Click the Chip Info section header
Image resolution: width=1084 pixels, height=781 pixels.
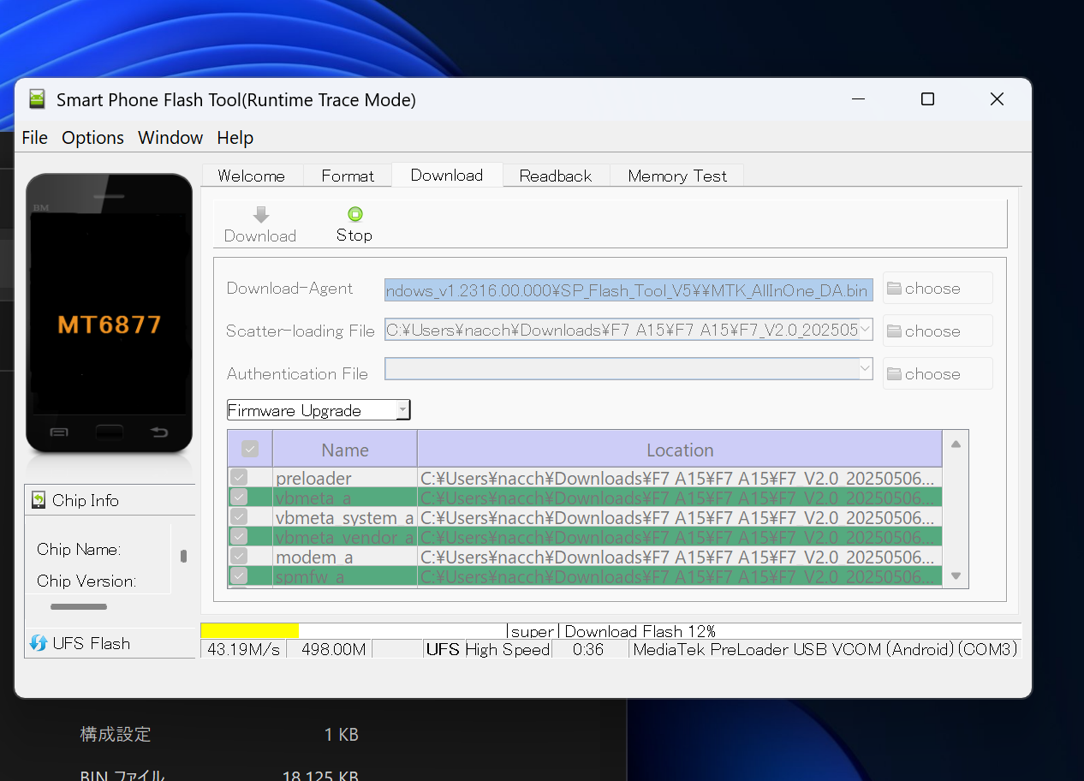(x=110, y=500)
